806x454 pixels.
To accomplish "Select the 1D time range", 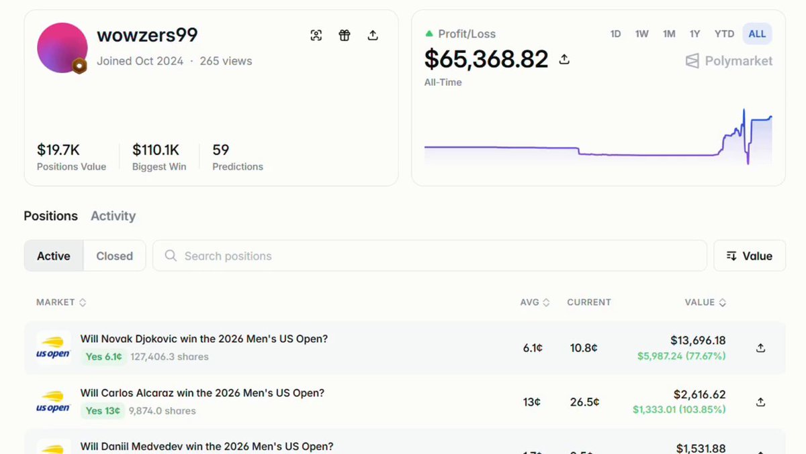I will [x=615, y=34].
